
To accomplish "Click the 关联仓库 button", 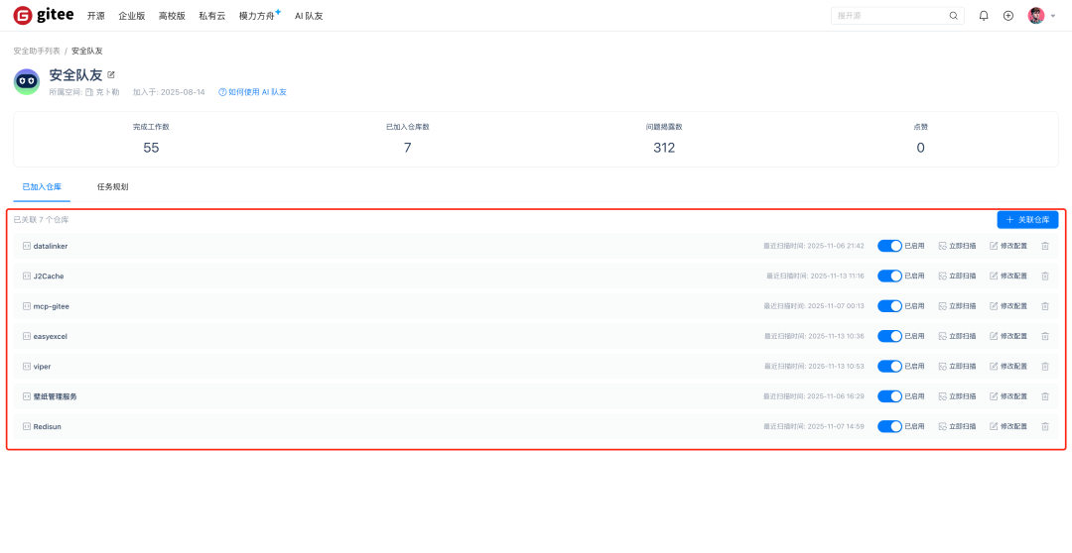I will (x=1027, y=220).
